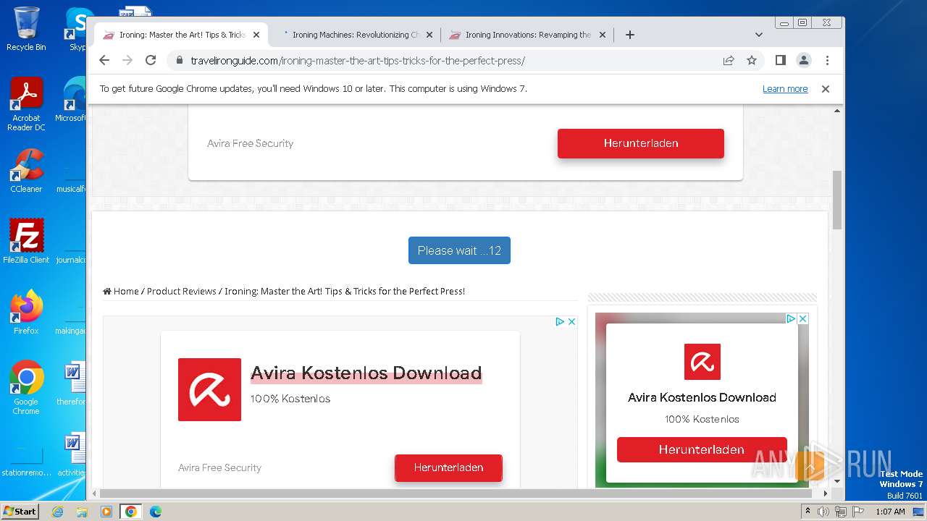
Task: Close the Ironing Machines tab
Action: pos(429,35)
